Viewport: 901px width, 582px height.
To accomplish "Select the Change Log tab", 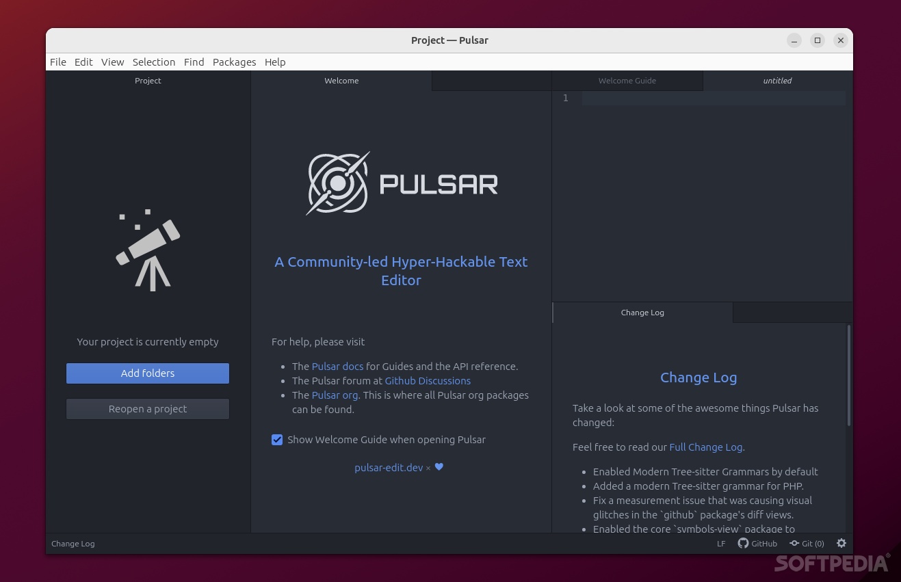I will point(642,313).
